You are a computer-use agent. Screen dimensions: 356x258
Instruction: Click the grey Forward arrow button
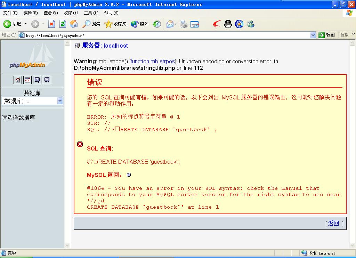[35, 24]
